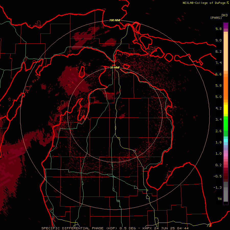Select the 7.4 legend scale value
The height and width of the screenshot is (230, 230).
(x=218, y=63)
